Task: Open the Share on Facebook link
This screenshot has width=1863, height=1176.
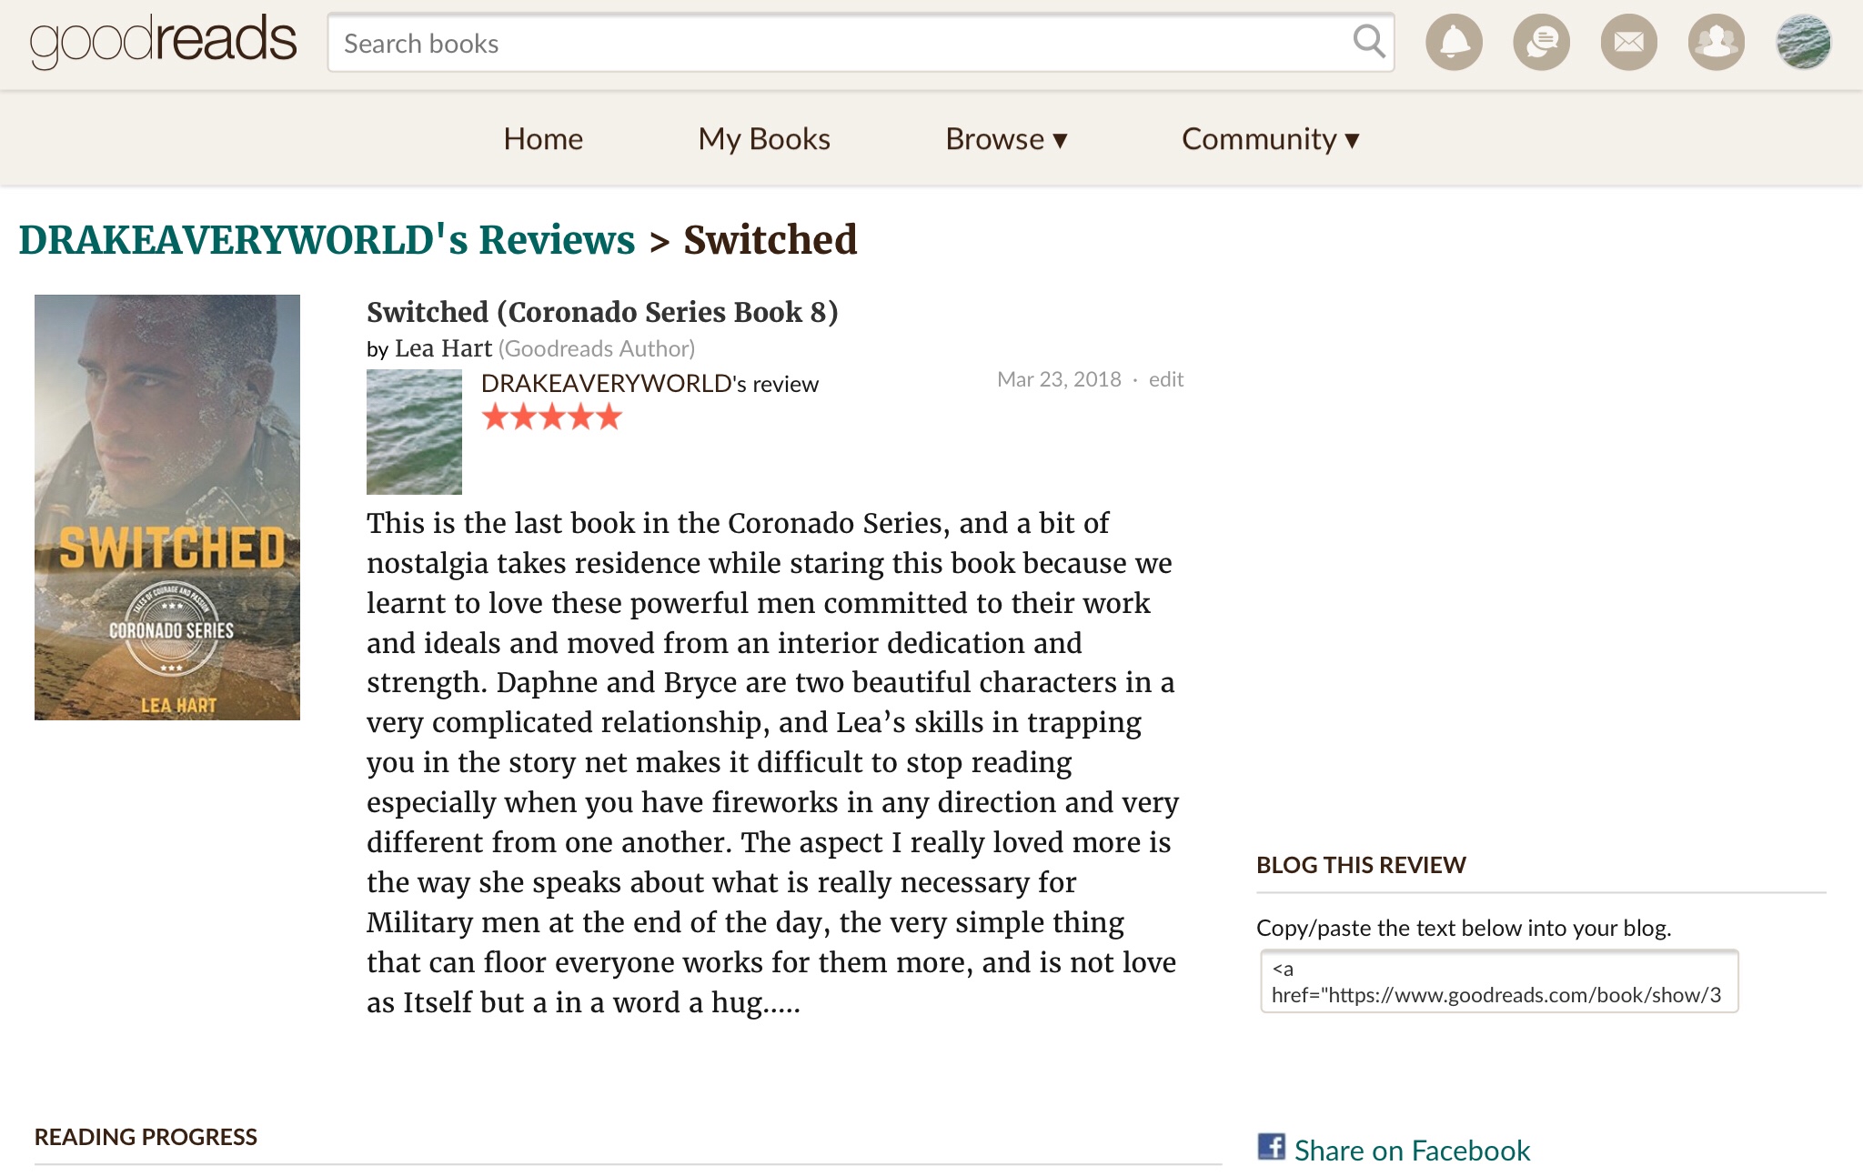Action: 1412,1151
